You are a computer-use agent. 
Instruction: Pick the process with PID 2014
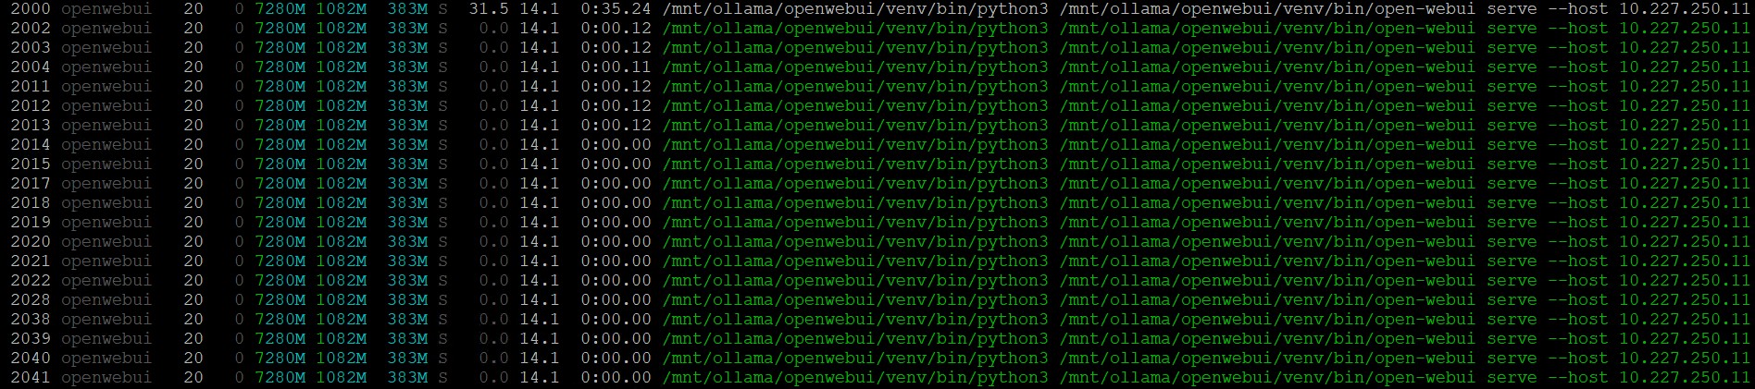pos(31,144)
